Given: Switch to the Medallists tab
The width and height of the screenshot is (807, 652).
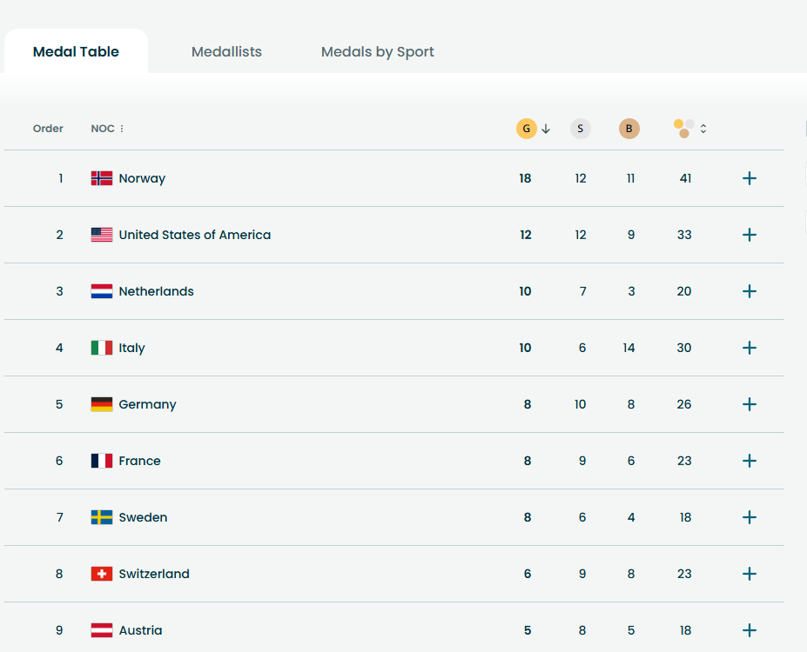Looking at the screenshot, I should pos(226,52).
